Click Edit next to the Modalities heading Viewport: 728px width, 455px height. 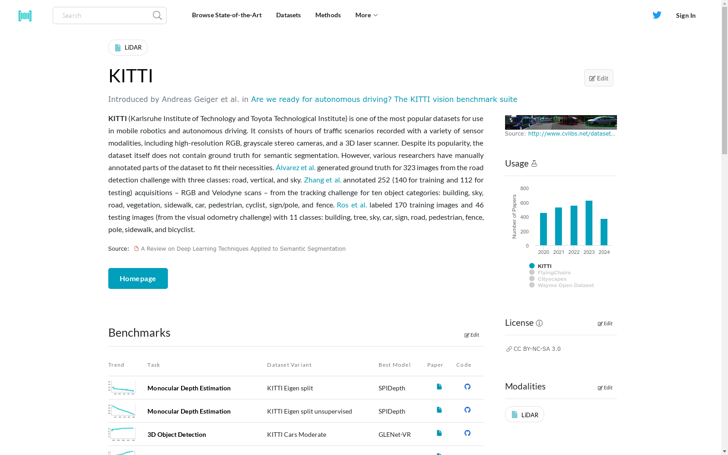pyautogui.click(x=605, y=388)
